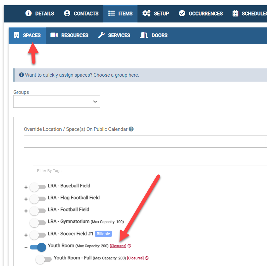Collapse the Youth Room tree node
The image size is (267, 266).
click(x=26, y=247)
